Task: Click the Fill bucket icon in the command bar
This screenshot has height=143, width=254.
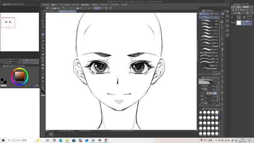Action: coord(78,8)
